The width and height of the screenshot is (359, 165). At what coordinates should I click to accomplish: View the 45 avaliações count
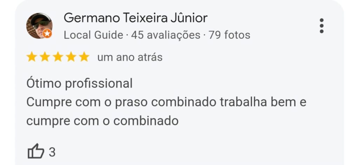click(166, 35)
